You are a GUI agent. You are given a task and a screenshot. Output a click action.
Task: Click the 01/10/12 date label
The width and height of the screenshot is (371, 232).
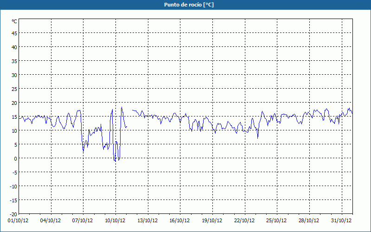pos(18,221)
